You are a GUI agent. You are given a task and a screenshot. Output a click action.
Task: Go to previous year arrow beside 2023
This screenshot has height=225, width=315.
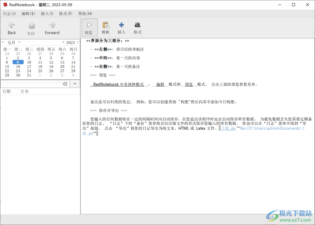[64, 42]
